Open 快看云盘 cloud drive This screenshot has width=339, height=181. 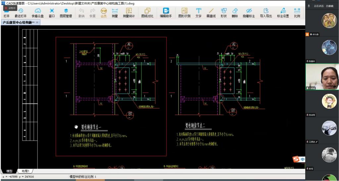tap(37, 13)
